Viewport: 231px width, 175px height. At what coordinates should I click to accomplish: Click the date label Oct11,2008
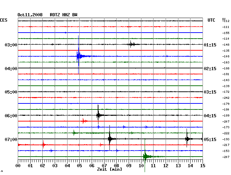point(30,15)
